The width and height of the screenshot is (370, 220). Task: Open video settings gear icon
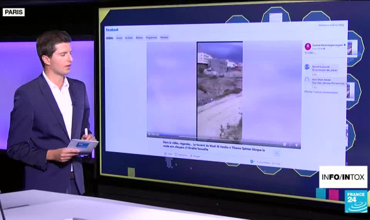click(x=284, y=144)
